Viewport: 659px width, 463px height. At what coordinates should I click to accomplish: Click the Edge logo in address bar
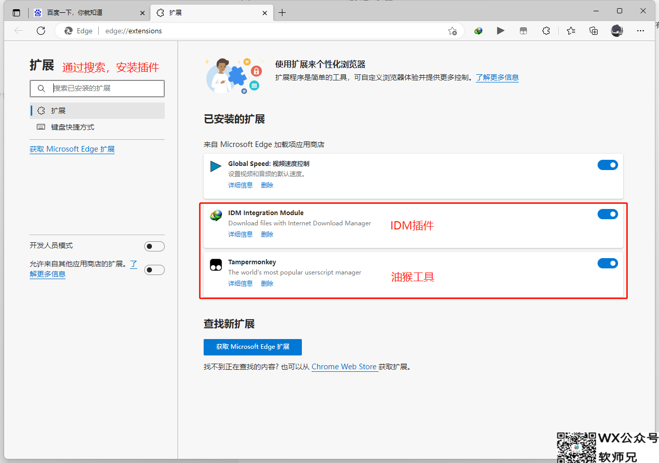pyautogui.click(x=69, y=31)
